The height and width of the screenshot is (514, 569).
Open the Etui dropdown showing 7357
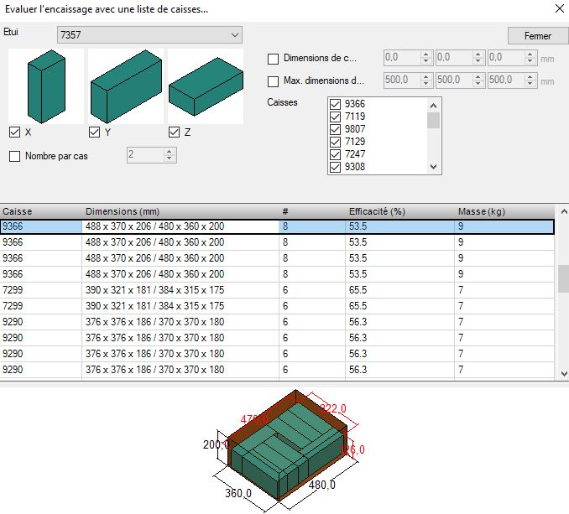tap(149, 35)
